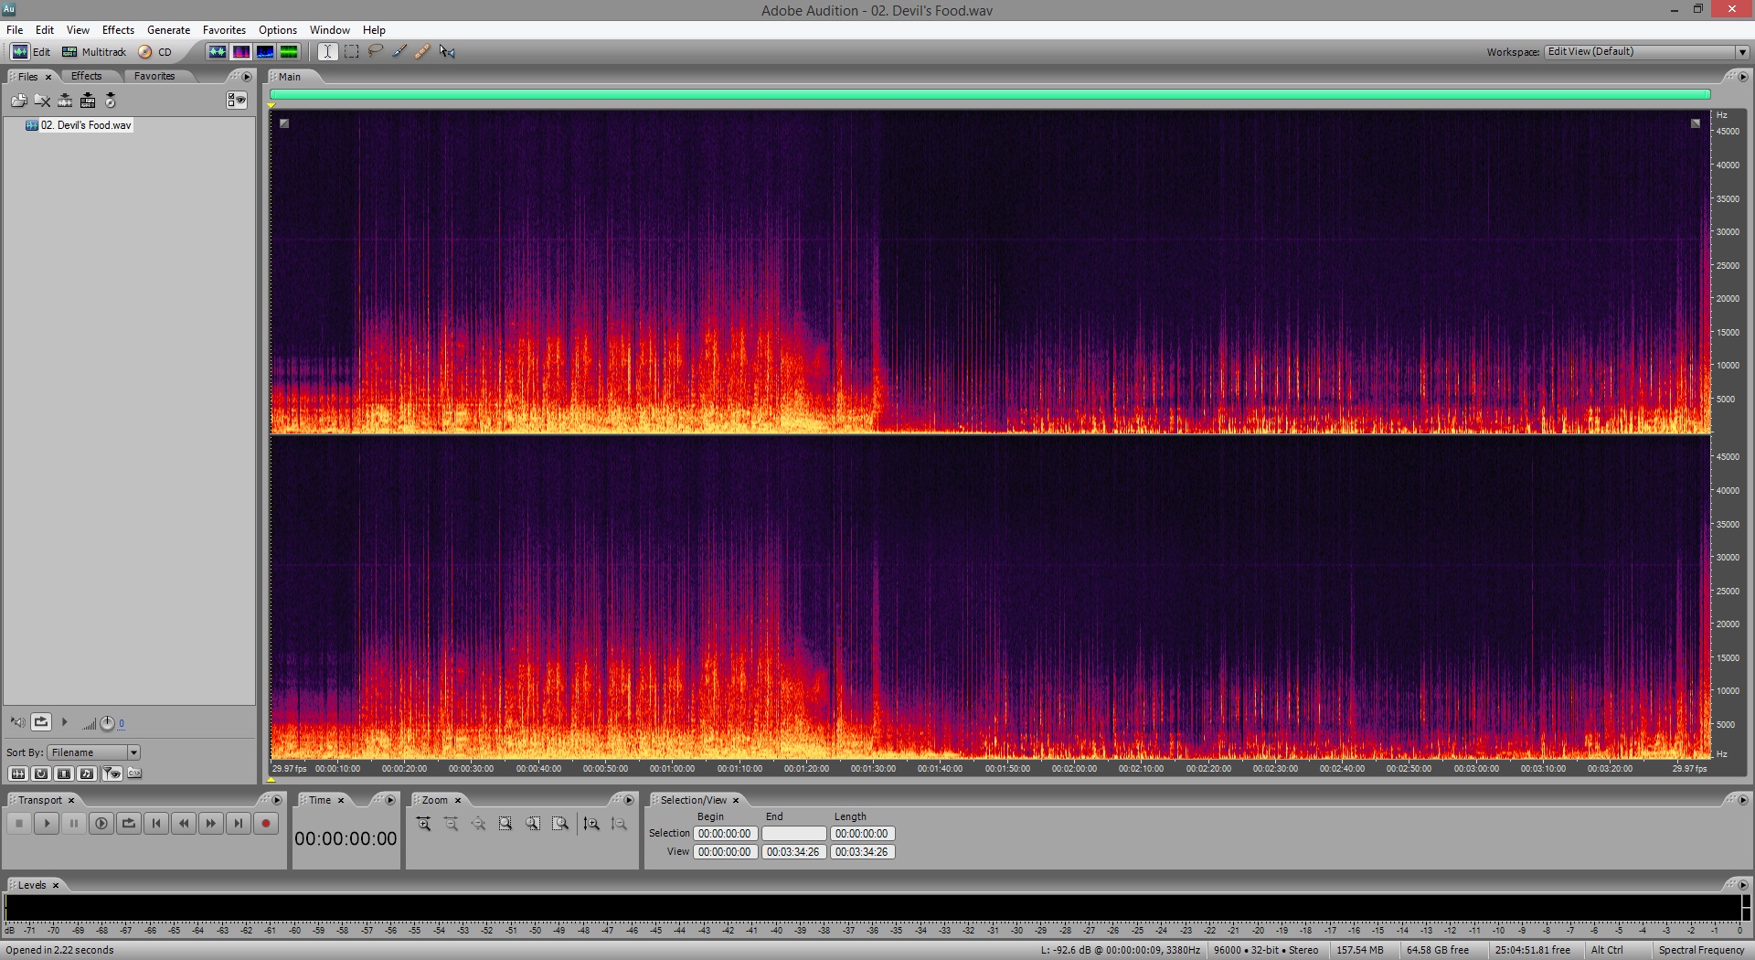The height and width of the screenshot is (960, 1755).
Task: Open the File menu
Action: click(x=15, y=30)
